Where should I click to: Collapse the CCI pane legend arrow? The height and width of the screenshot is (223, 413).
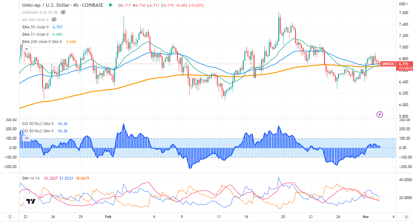pos(26,138)
